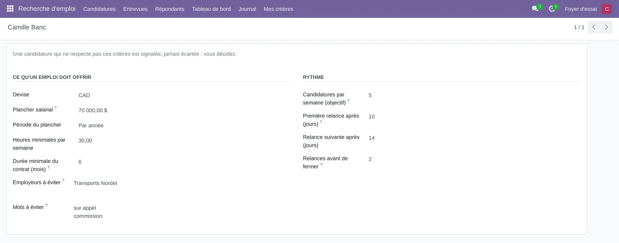Show help for Employeurs à éviter

point(63,180)
